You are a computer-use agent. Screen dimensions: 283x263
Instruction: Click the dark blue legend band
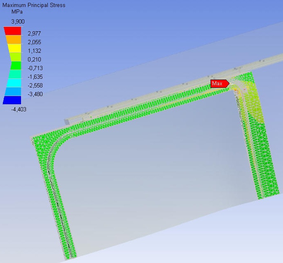click(x=12, y=100)
